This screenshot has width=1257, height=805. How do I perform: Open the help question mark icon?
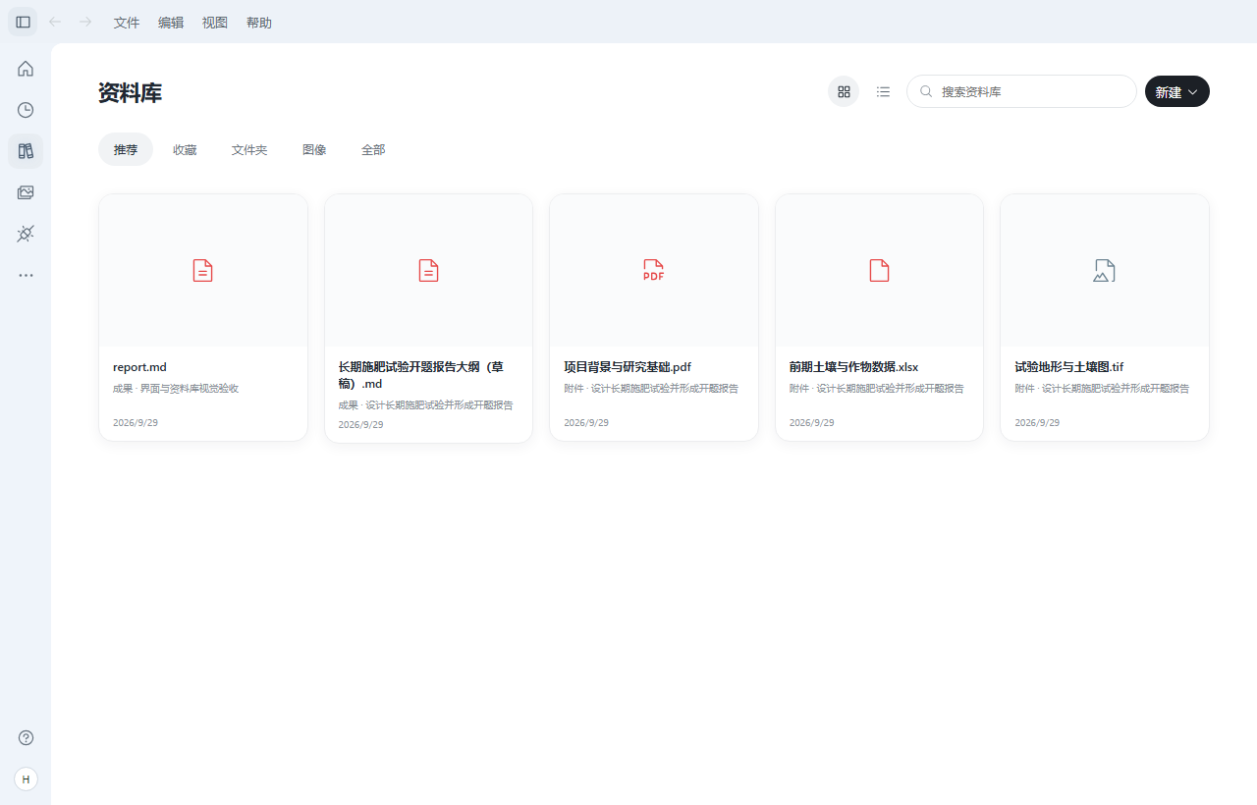[x=26, y=738]
